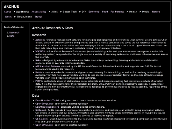Select the Health menu label
172x129 pixels.
[133, 12]
